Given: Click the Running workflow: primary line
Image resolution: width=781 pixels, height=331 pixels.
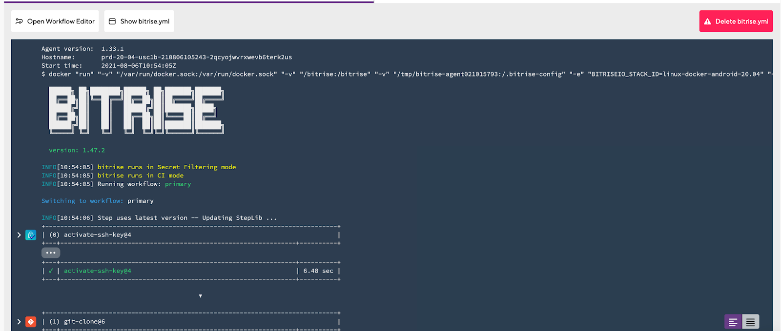Looking at the screenshot, I should pyautogui.click(x=116, y=184).
